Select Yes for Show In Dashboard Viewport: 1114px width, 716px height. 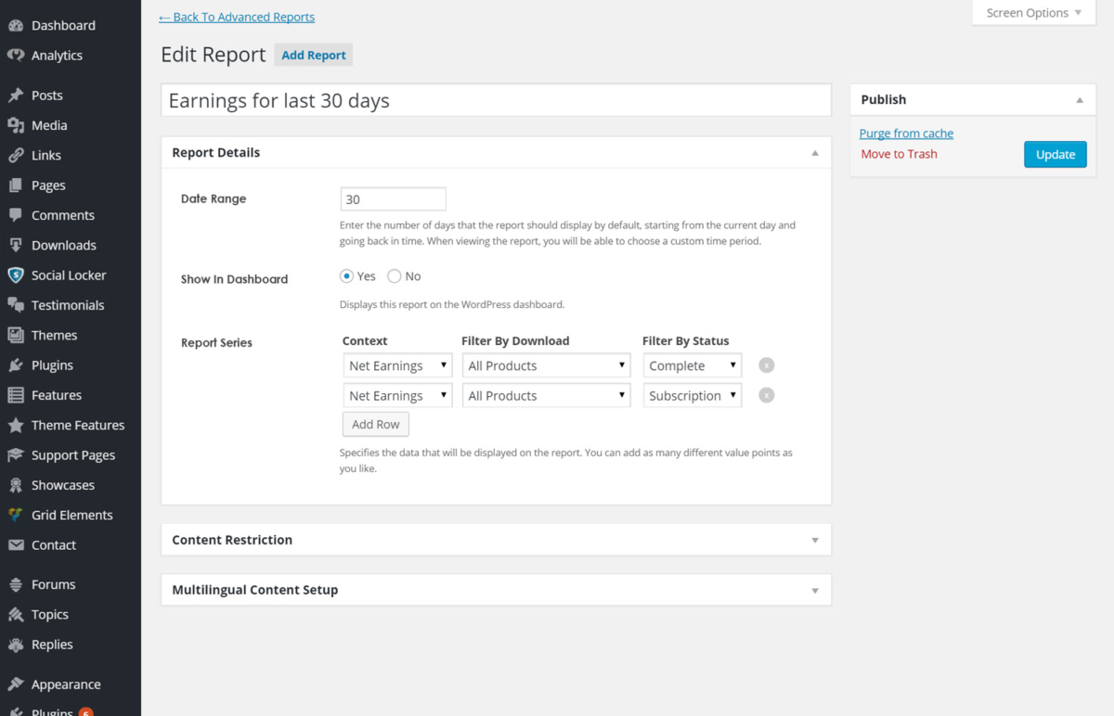point(347,276)
